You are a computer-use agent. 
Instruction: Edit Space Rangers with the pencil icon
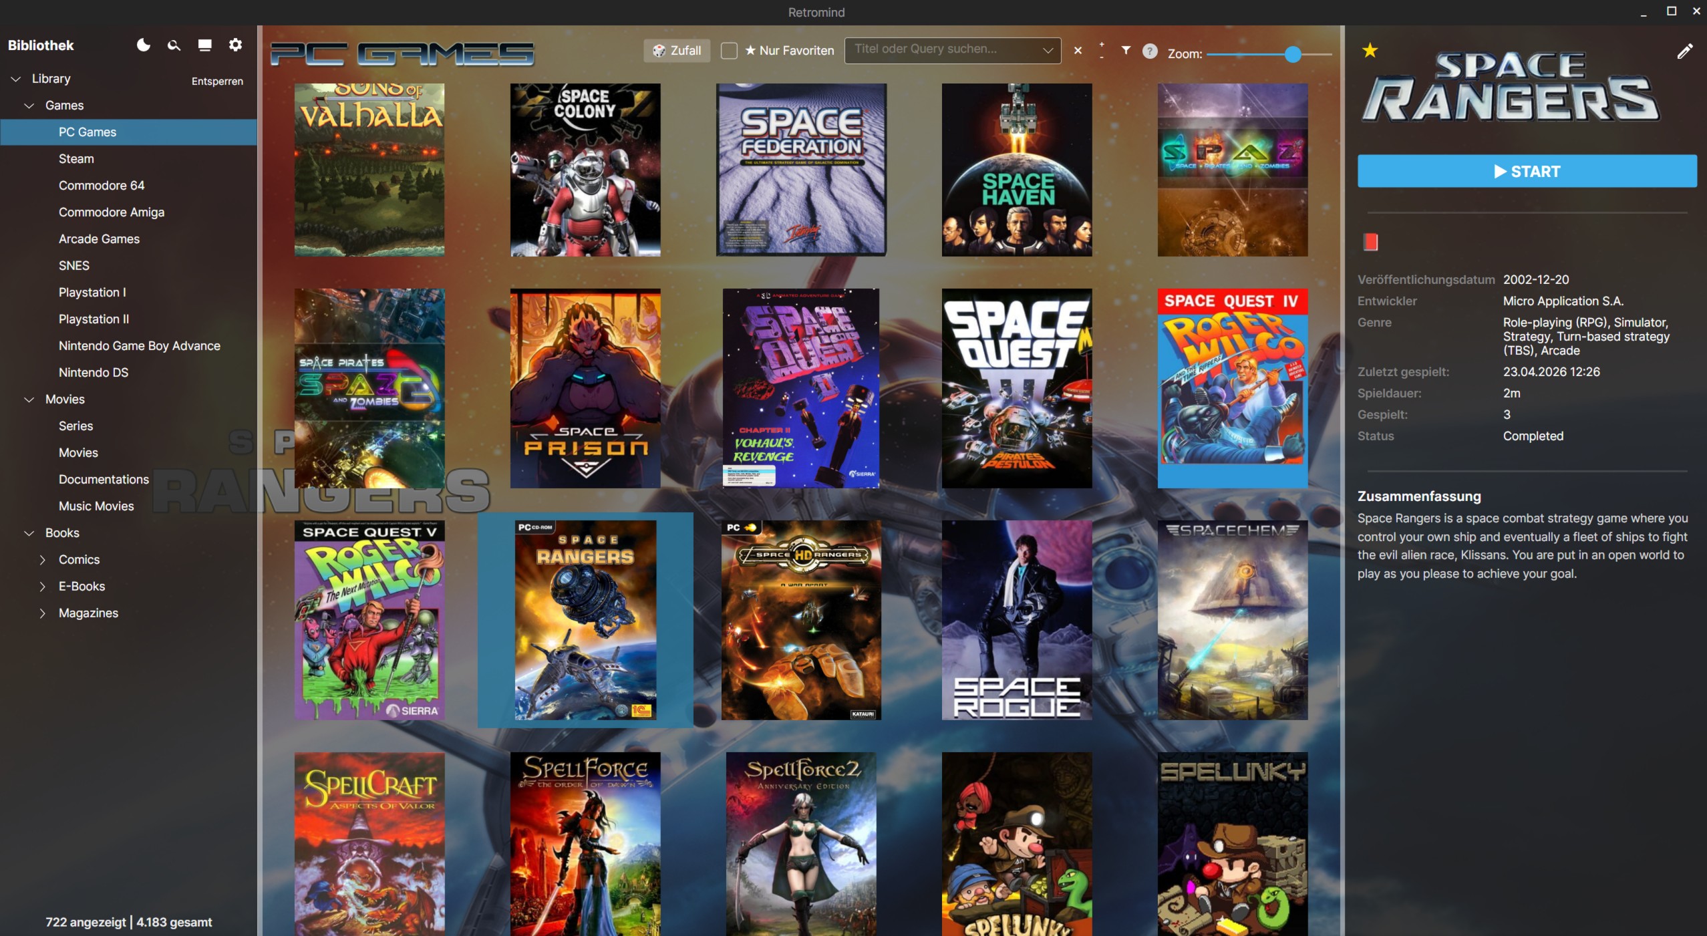pos(1684,51)
